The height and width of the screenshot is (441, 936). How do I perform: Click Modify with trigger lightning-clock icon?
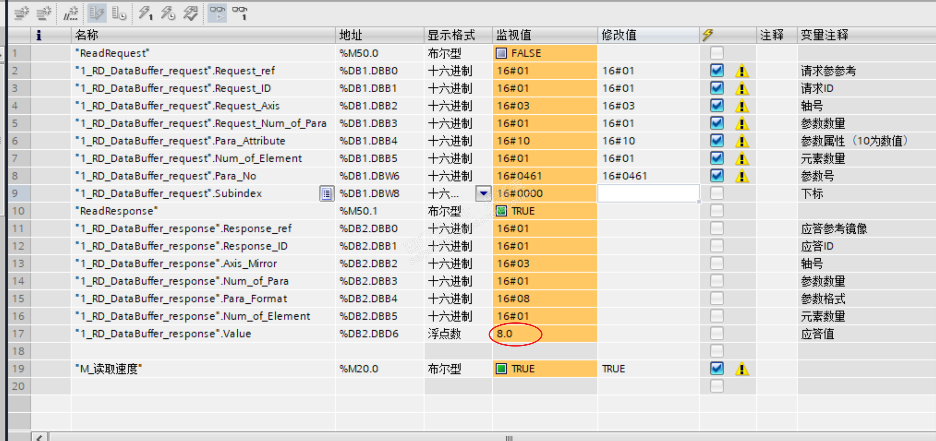point(168,14)
